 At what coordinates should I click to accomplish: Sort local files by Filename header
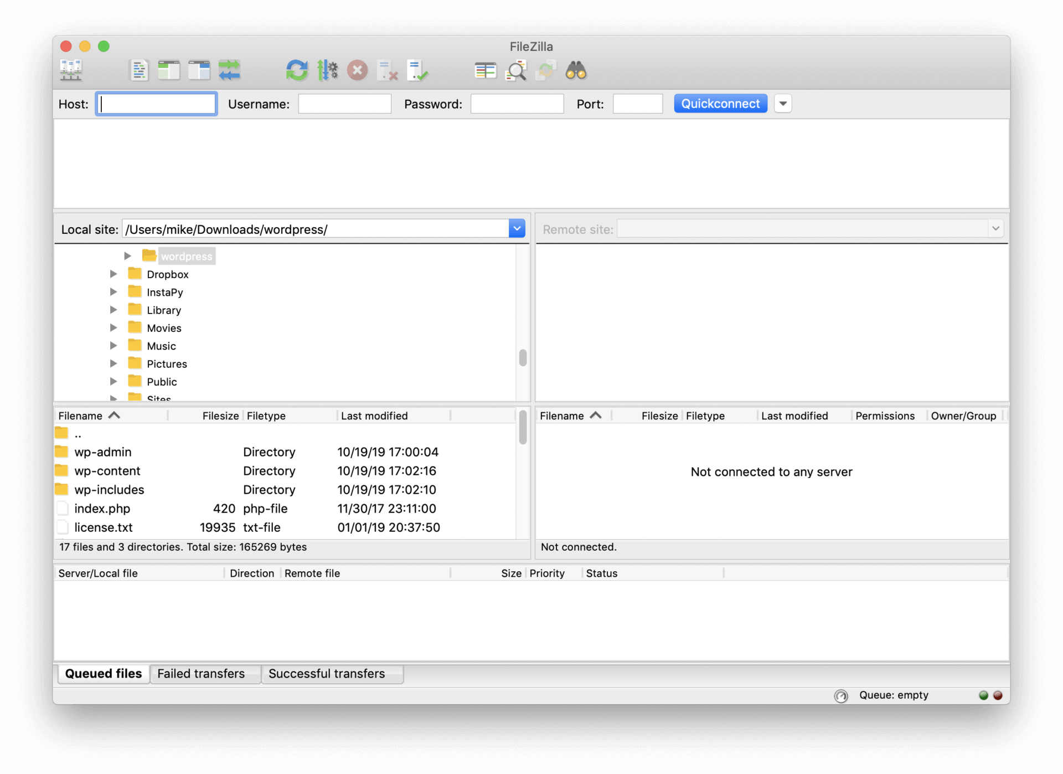pos(111,416)
